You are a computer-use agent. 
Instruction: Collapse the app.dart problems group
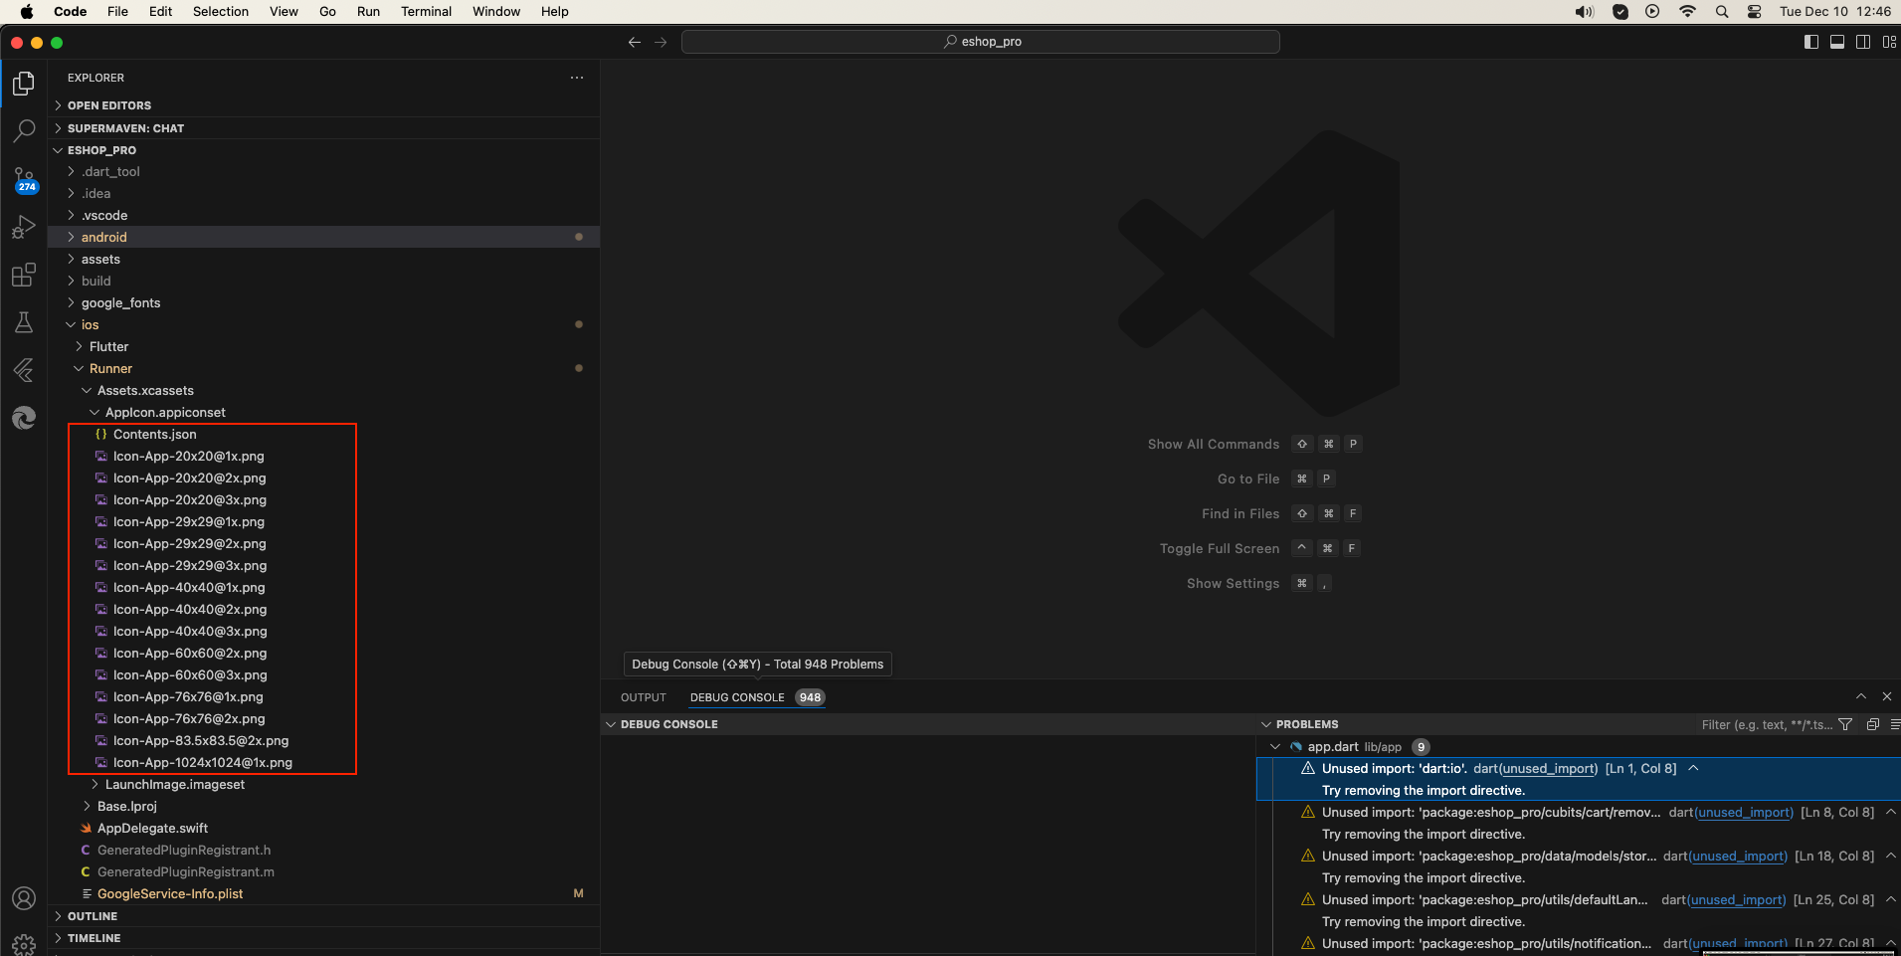click(1275, 747)
